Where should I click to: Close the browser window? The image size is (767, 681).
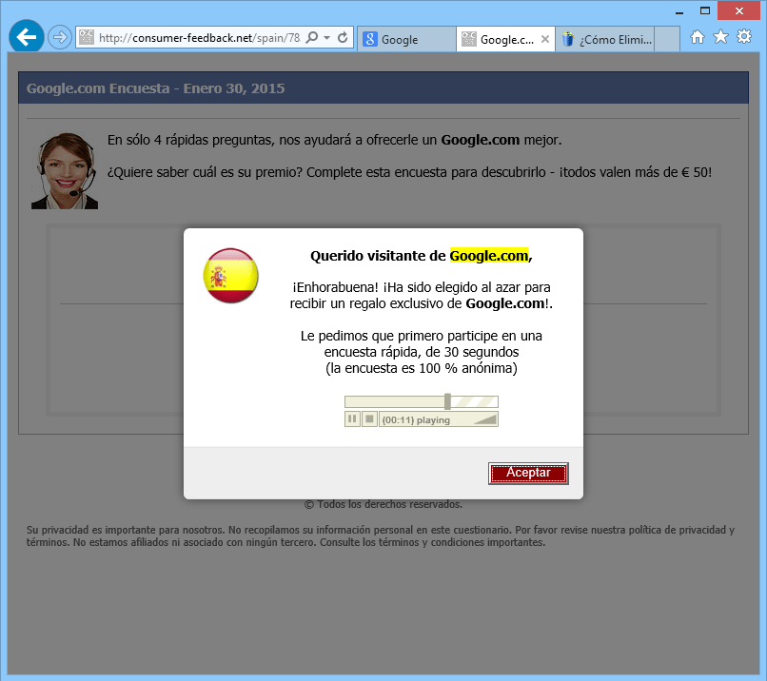click(739, 10)
